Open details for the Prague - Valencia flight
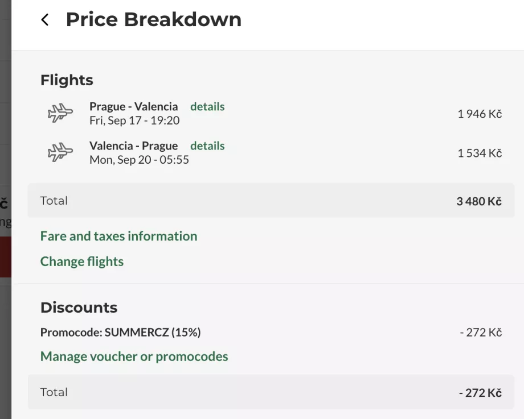The width and height of the screenshot is (524, 419). [x=207, y=106]
